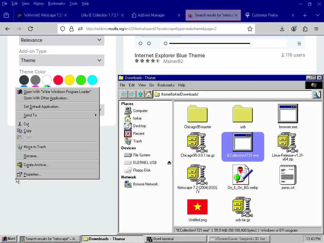Screen dimensions: 324x243
Task: Open home folder from Thunar toolbar
Action: [x=148, y=94]
